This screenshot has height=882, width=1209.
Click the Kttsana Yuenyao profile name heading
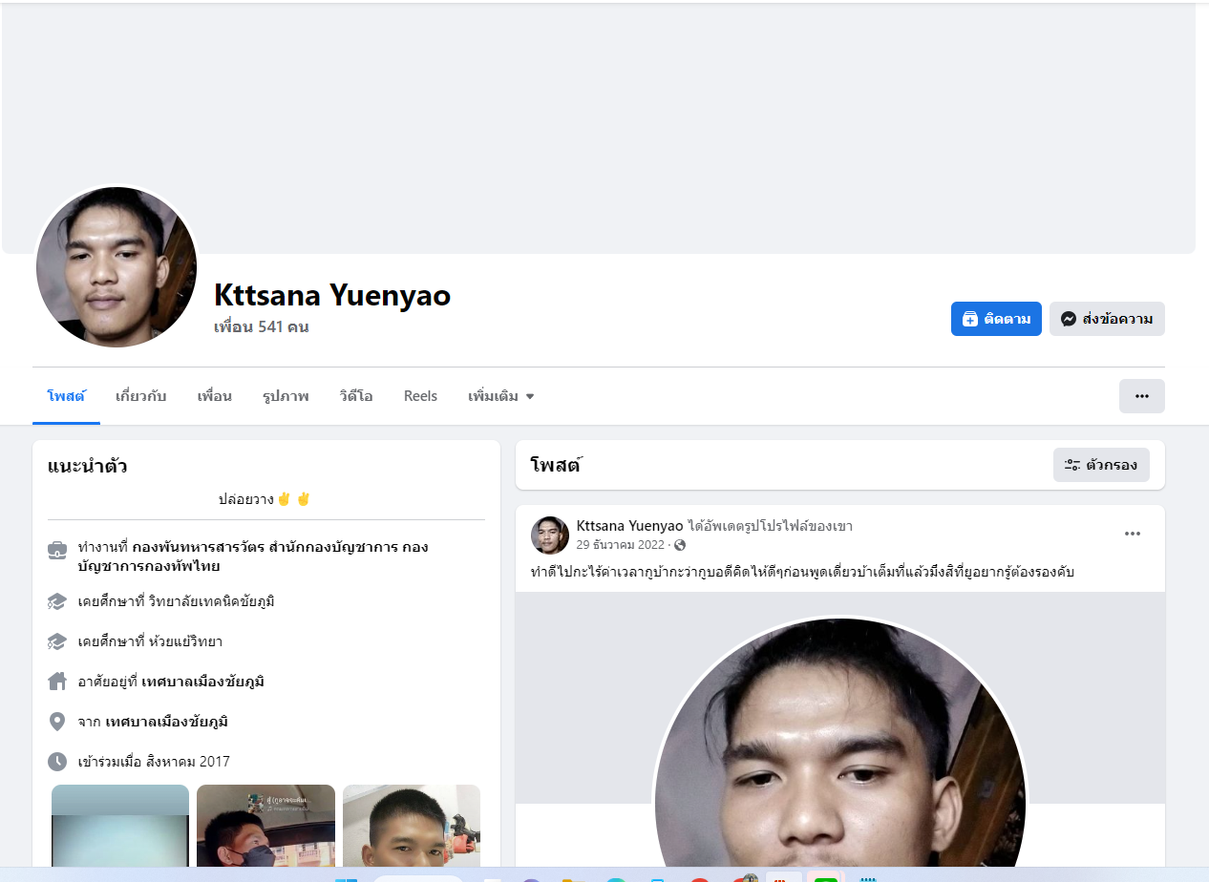pos(332,295)
